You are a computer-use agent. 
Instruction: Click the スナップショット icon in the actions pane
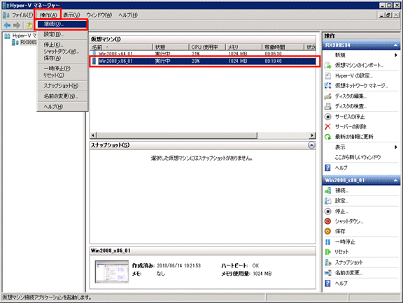(328, 263)
